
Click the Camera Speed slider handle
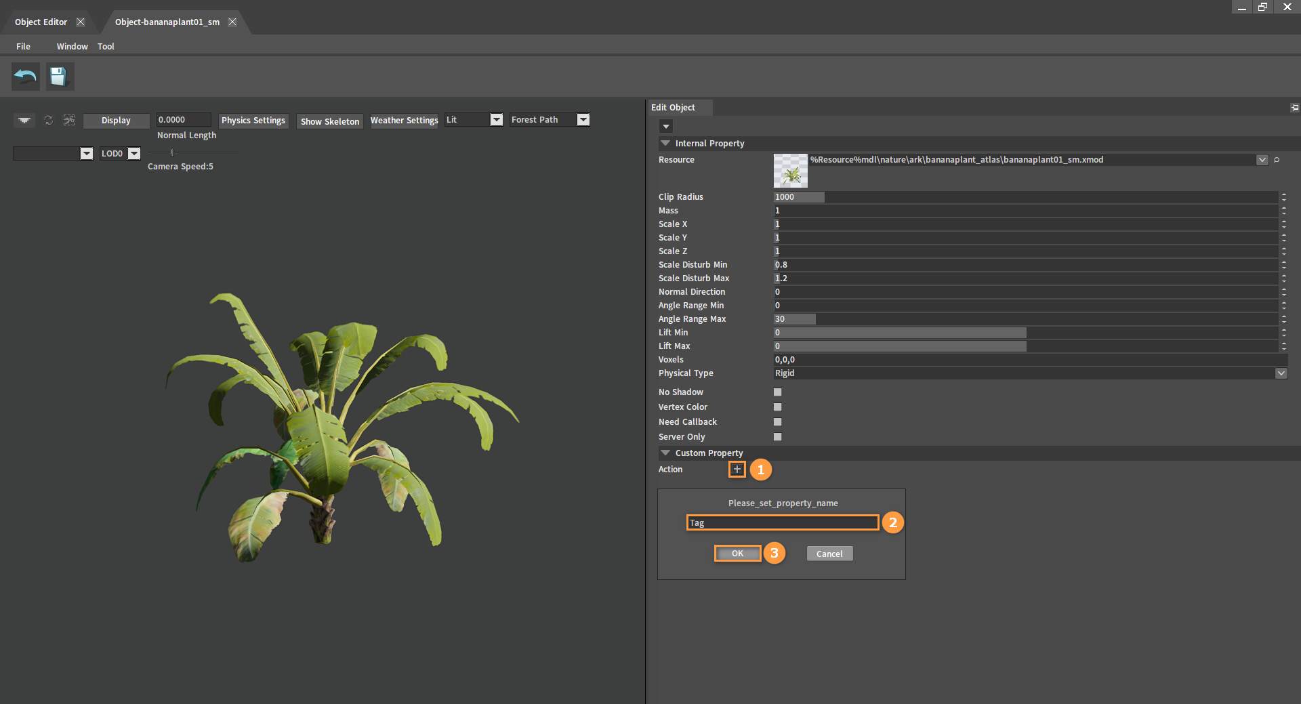[172, 152]
